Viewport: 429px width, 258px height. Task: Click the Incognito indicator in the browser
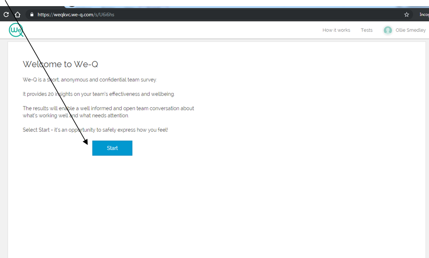point(424,14)
